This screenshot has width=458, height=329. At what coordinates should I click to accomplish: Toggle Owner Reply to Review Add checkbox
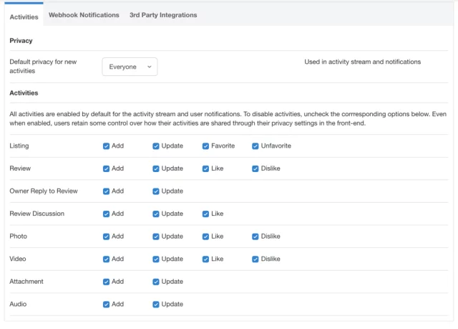[x=107, y=191]
